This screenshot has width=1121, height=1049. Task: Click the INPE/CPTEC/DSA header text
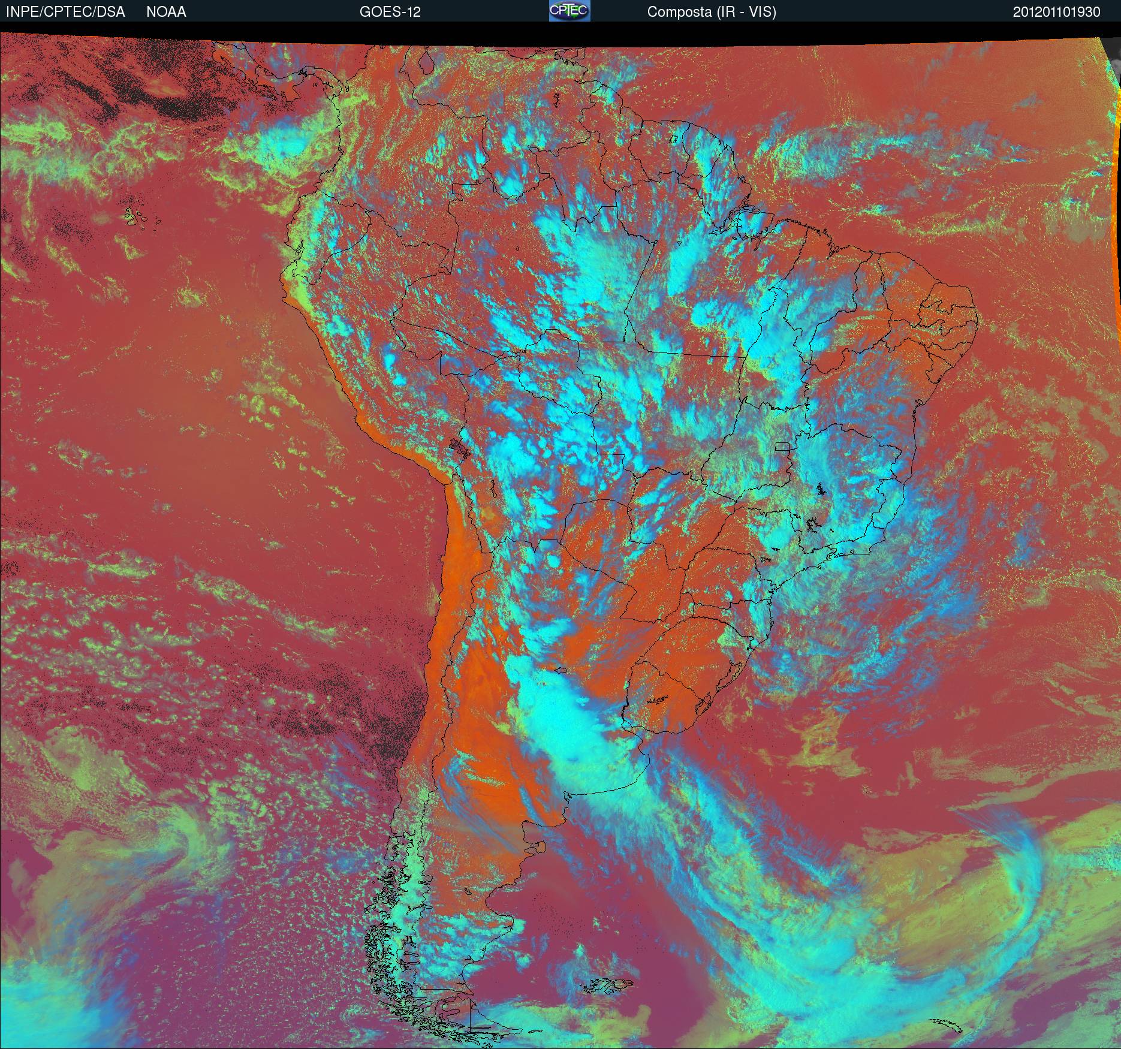click(x=65, y=12)
